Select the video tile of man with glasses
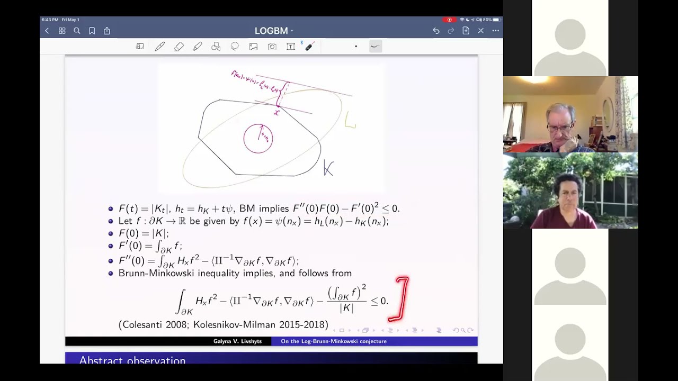The width and height of the screenshot is (678, 381). click(570, 114)
